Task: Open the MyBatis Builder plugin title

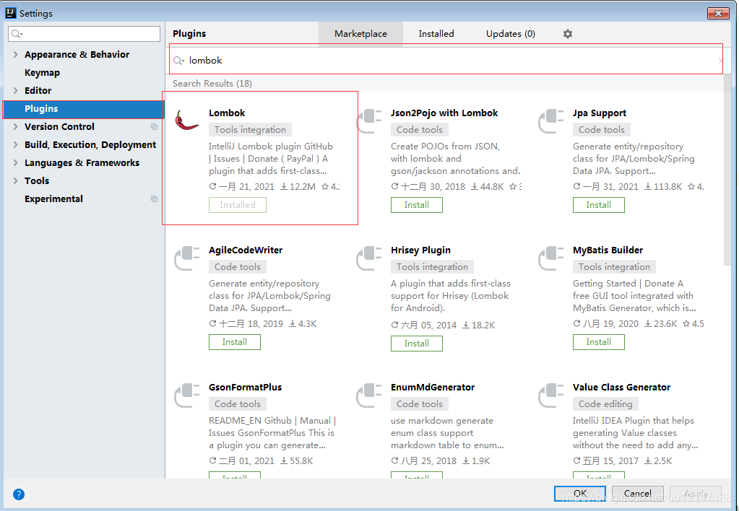Action: click(608, 250)
